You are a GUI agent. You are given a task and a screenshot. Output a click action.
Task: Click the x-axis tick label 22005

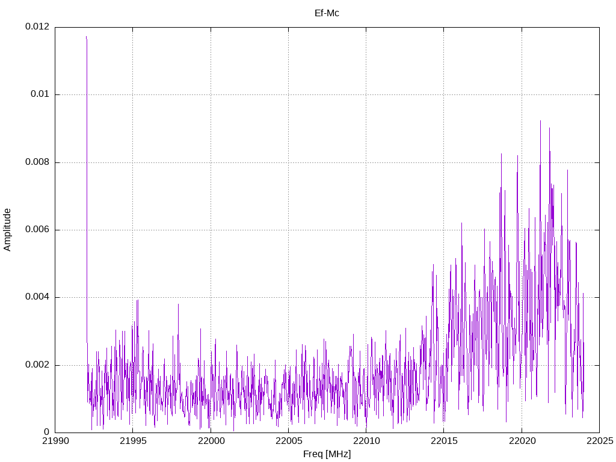click(x=289, y=441)
